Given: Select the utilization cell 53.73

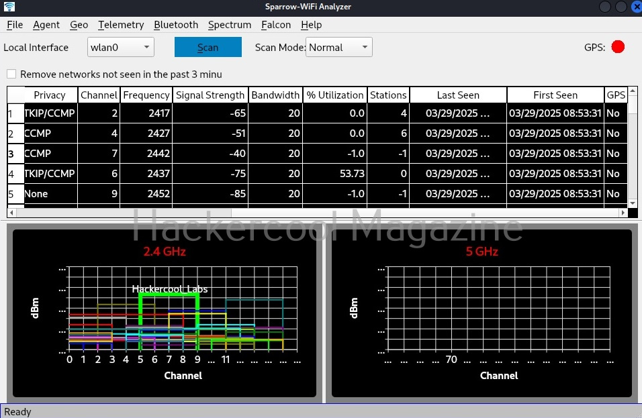Looking at the screenshot, I should pyautogui.click(x=335, y=173).
